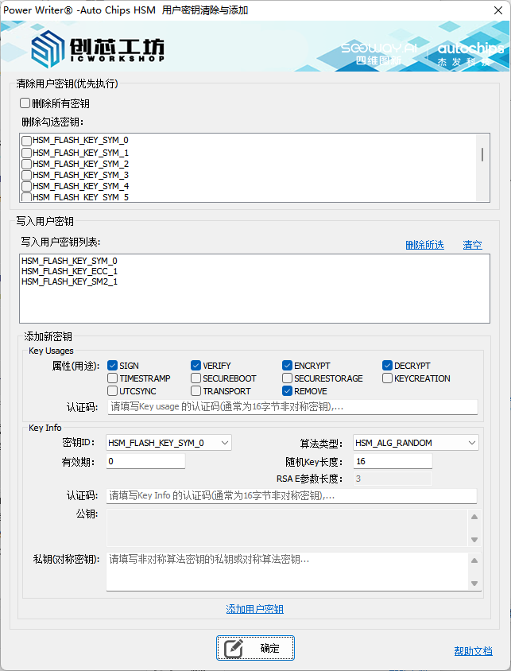
Task: Check HSM_FLASH_KEY_SYM_2 in delete list
Action: (x=27, y=164)
